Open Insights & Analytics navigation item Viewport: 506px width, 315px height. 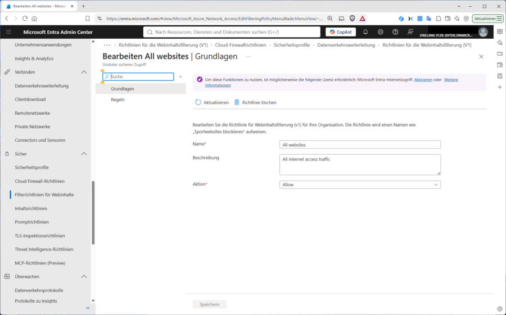coord(34,58)
